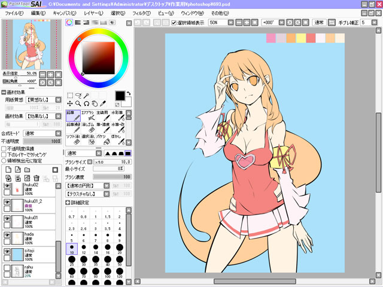This screenshot has width=383, height=287.
Task: Expand the 詳細設定 section
Action: 68,203
